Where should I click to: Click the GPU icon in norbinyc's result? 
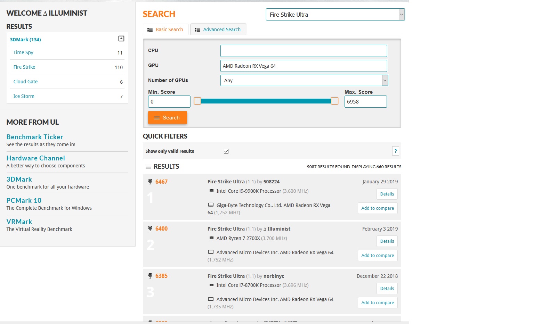211,299
